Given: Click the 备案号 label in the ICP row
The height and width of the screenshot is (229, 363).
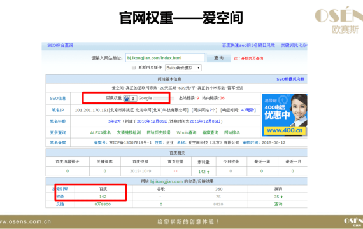Looking at the screenshot, I should (100, 142).
